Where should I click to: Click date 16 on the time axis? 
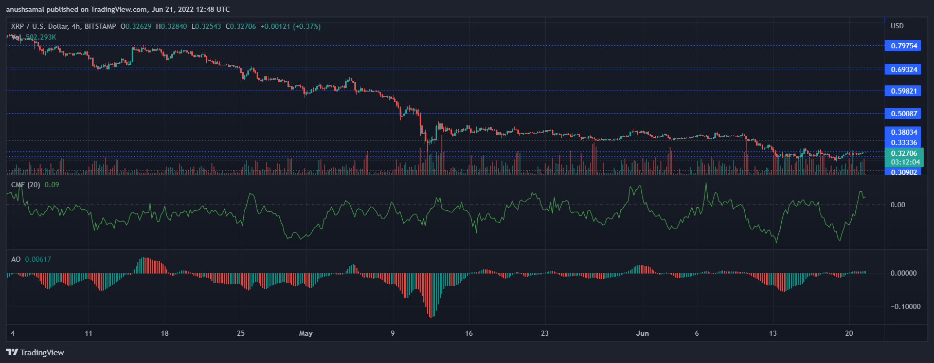click(469, 333)
